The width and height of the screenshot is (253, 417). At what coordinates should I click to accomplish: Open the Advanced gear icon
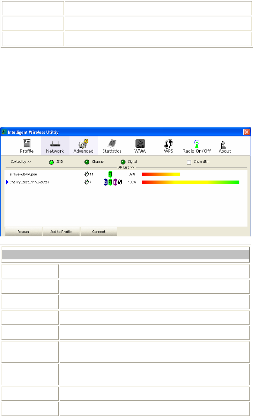[x=84, y=143]
